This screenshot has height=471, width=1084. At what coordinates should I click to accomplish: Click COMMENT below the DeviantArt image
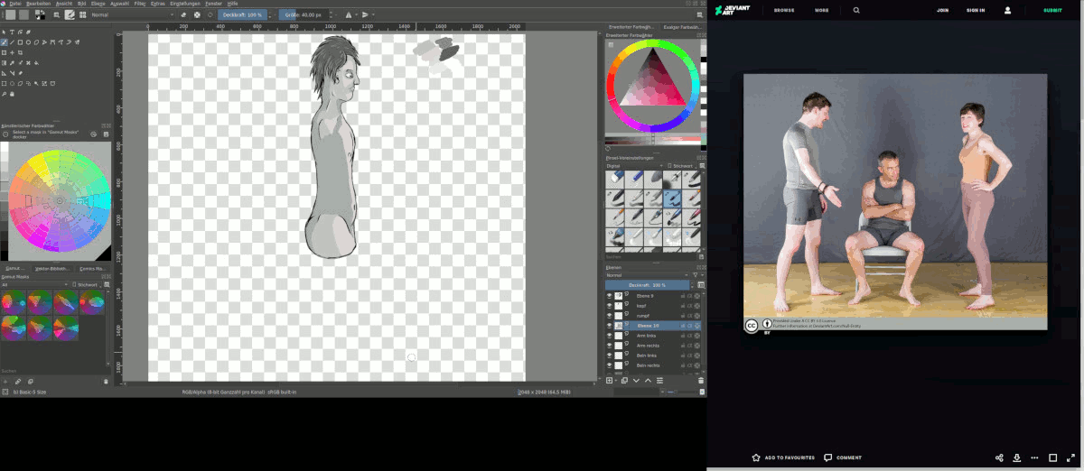pos(843,457)
